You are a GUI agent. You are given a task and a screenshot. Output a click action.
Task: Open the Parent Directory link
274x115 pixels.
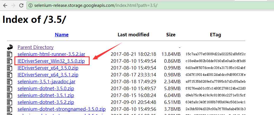pos(35,47)
